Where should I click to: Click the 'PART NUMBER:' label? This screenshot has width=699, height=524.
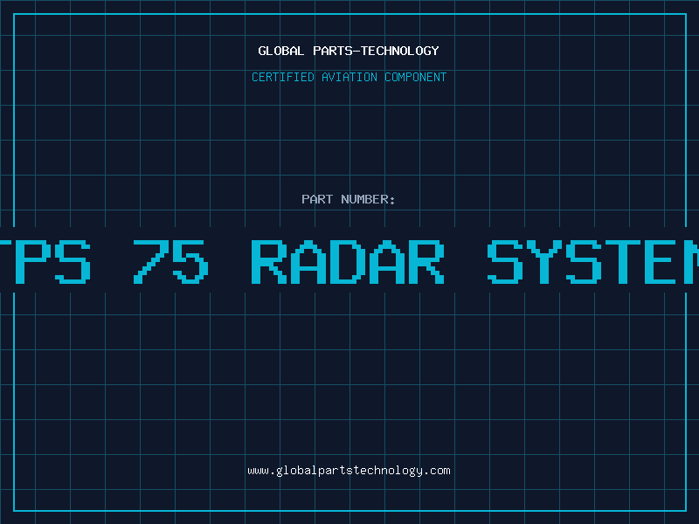coord(349,199)
